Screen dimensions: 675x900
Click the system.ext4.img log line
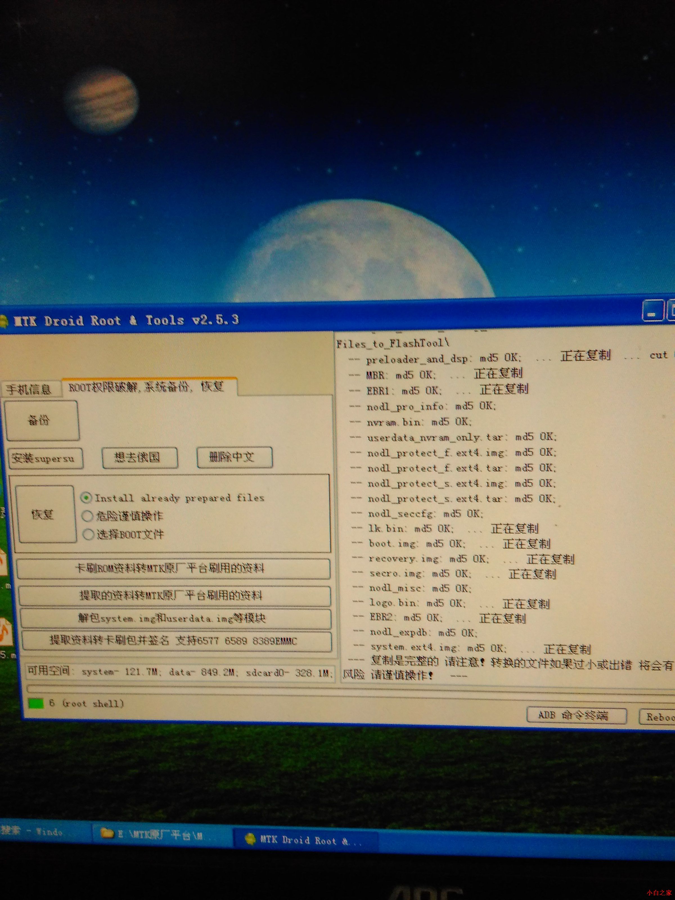472,648
